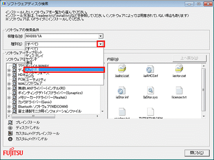The width and height of the screenshot is (214, 160).
Task: Click the カスタムメイドプレインストール legend icon
Action: tap(10, 133)
